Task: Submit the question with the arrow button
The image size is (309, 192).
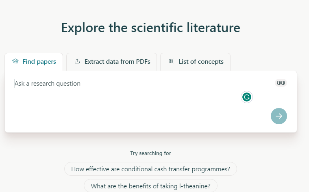Action: tap(279, 116)
